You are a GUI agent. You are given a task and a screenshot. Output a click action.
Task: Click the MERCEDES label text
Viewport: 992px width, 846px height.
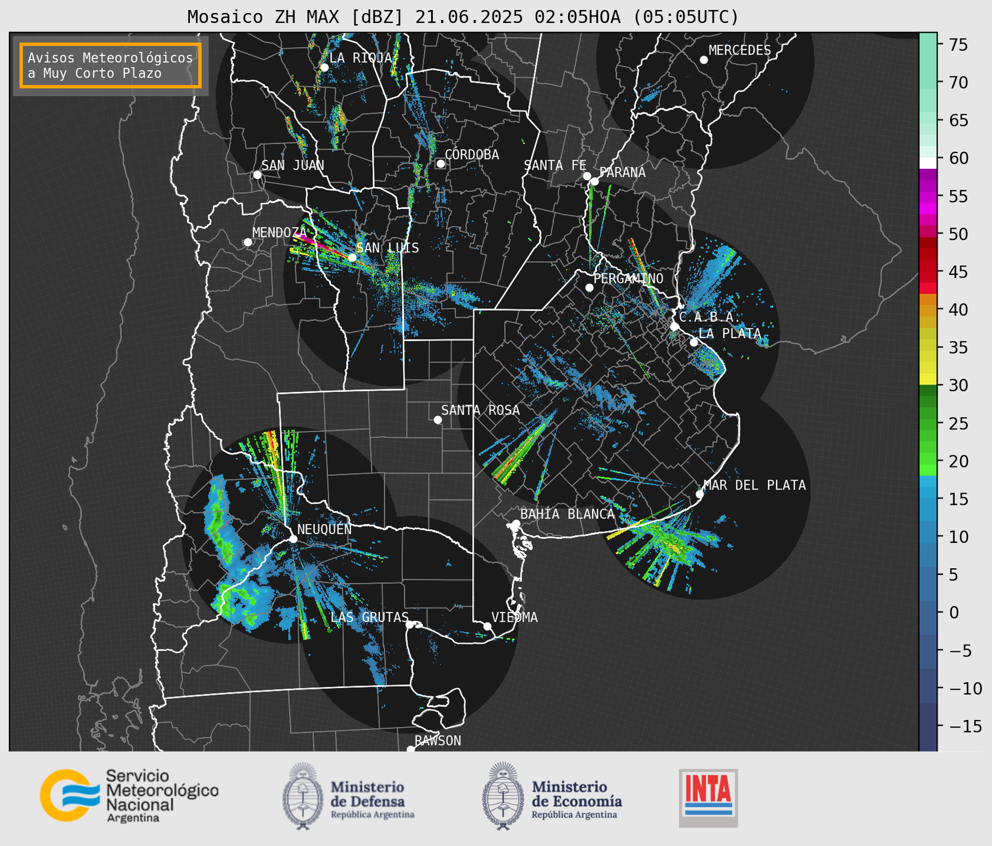click(x=740, y=51)
